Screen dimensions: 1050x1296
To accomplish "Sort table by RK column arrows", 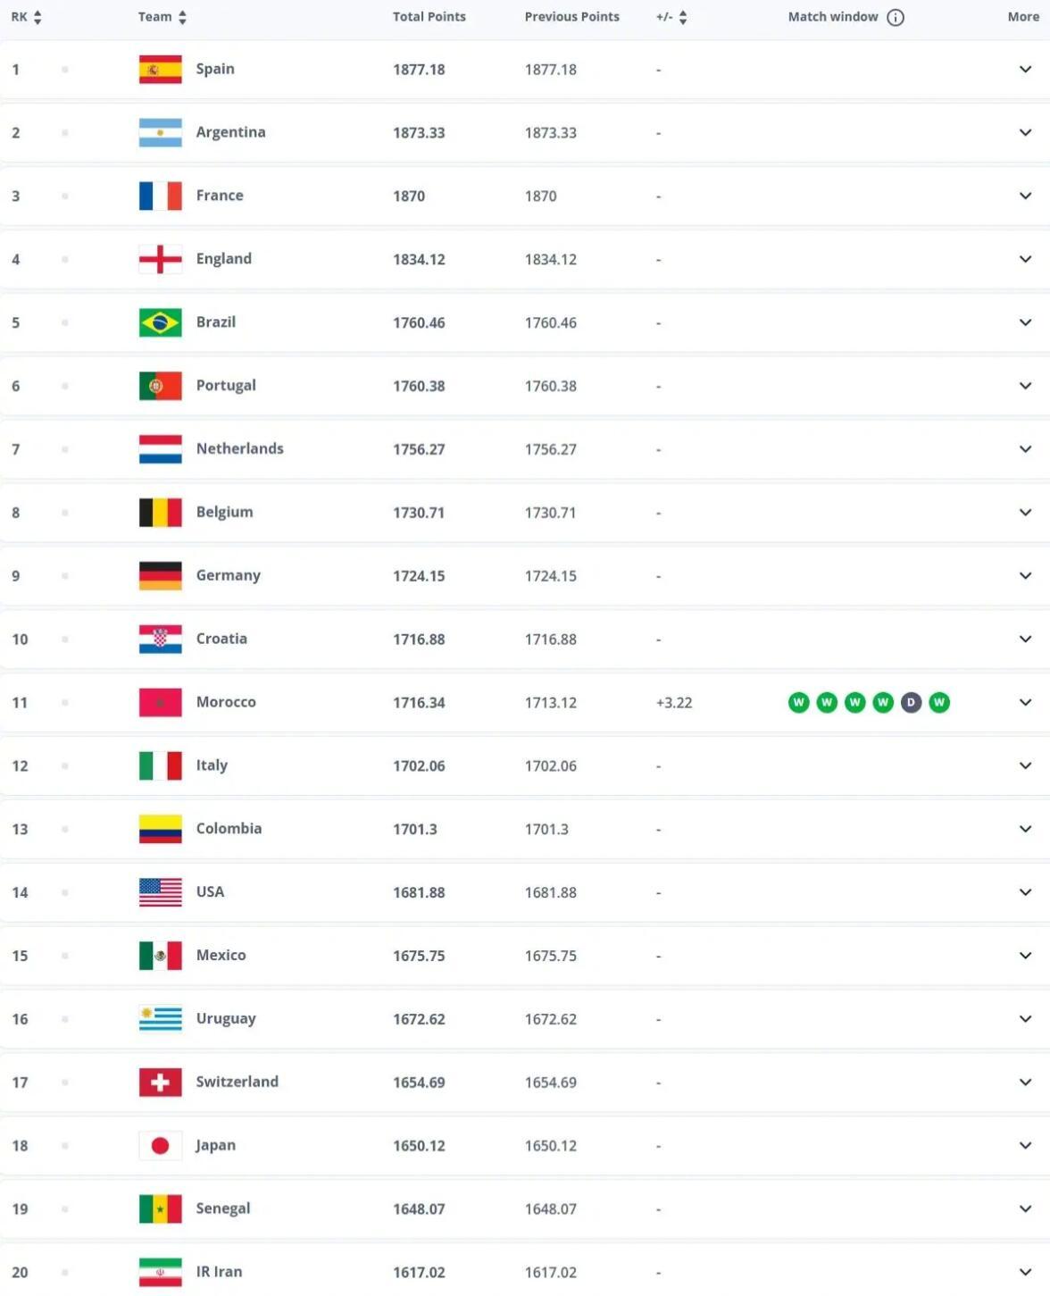I will pos(37,17).
